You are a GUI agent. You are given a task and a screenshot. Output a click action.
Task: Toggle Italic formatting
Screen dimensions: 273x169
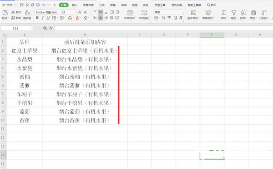point(43,18)
